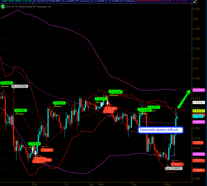Viewport: 207px width, 186px height.
Task: Click the green 1.51232 price bubble
Action: [x=59, y=103]
